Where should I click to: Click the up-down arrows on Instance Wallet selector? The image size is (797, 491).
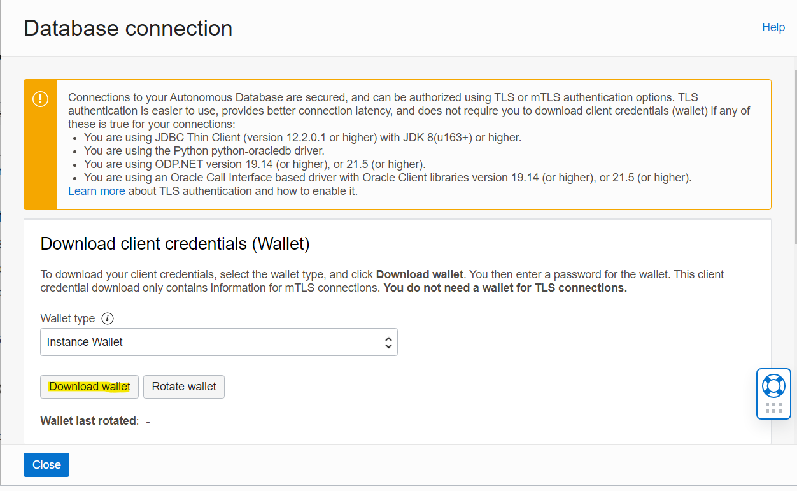pos(388,342)
